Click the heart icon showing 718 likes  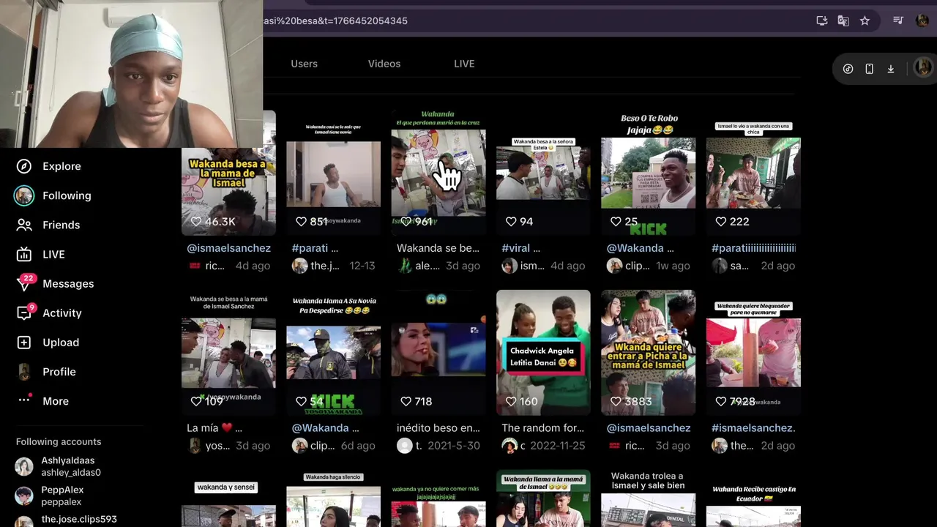pos(406,401)
